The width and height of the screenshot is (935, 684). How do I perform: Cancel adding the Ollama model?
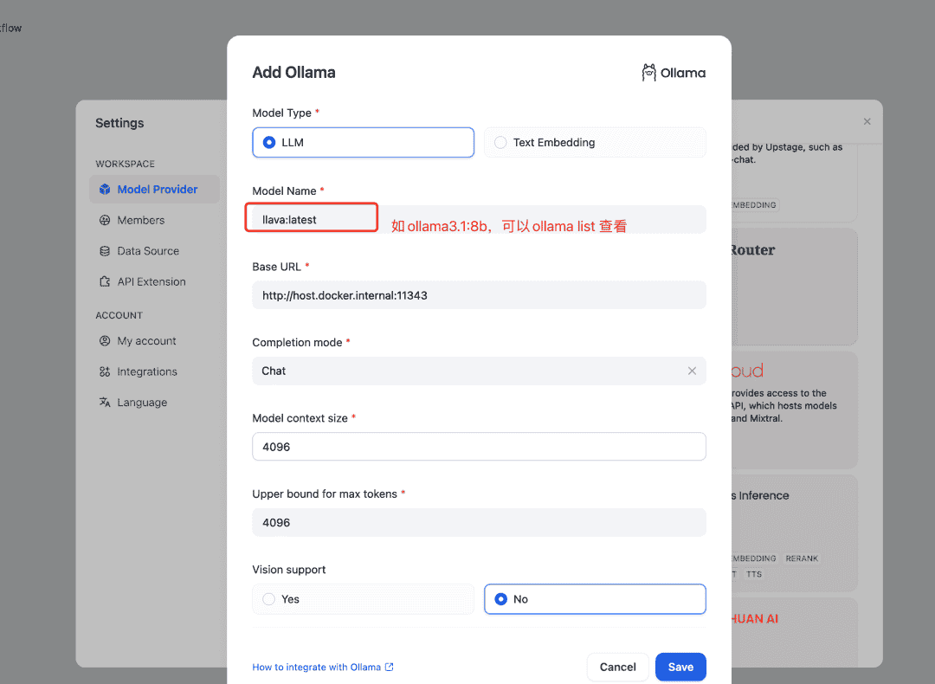[x=617, y=667]
